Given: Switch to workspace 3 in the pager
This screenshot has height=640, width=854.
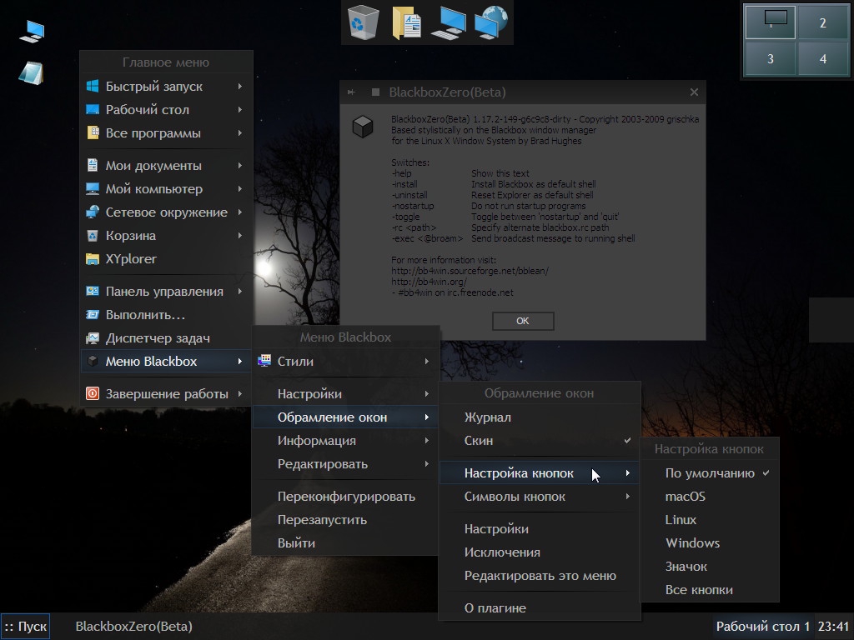Looking at the screenshot, I should coord(770,58).
